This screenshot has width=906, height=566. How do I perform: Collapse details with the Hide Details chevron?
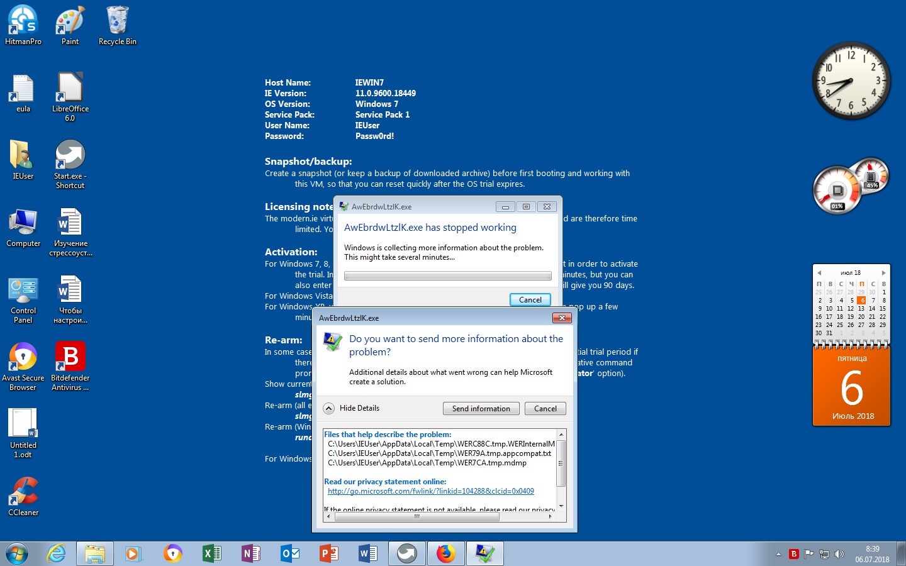329,409
